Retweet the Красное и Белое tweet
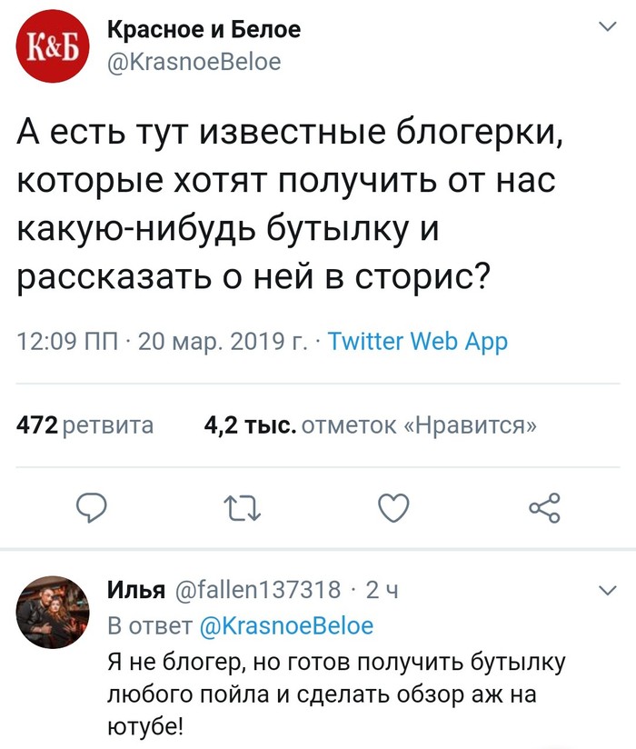This screenshot has width=636, height=749. 243,510
